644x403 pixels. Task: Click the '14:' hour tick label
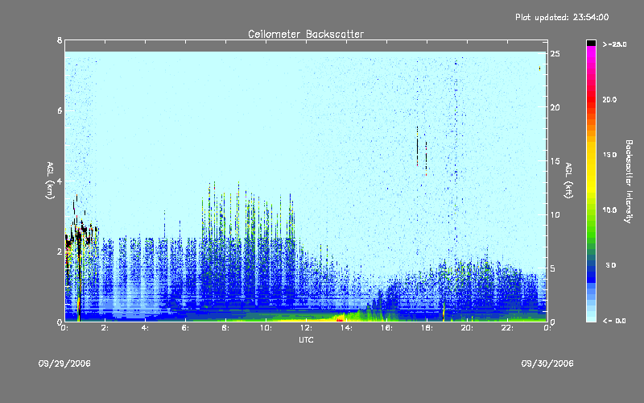tap(347, 328)
